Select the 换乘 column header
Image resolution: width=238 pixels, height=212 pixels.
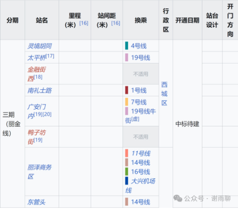click(x=141, y=20)
